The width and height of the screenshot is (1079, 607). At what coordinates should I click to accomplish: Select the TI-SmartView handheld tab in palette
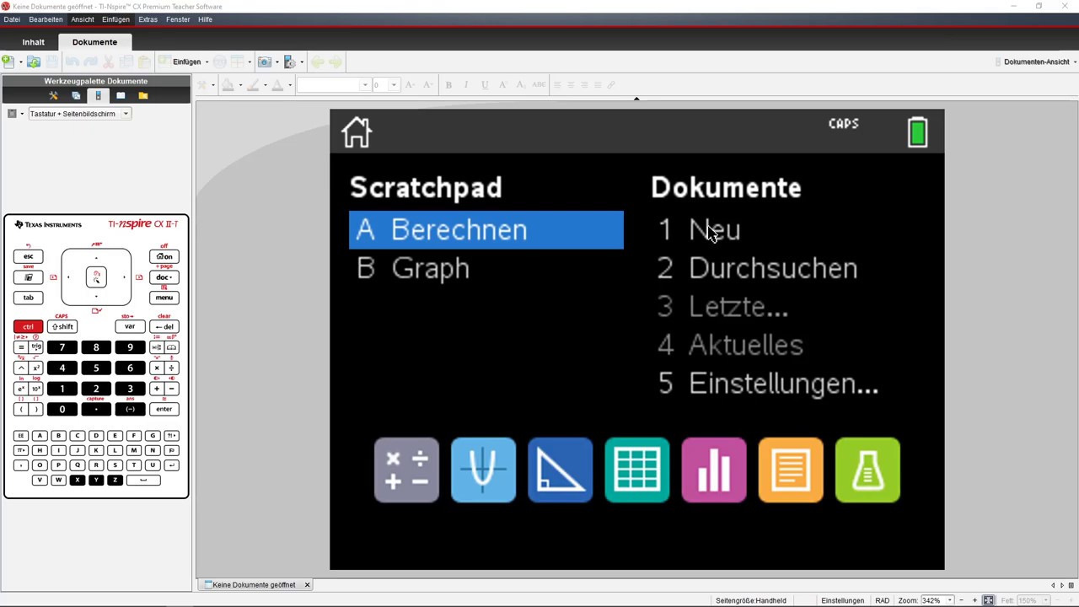pyautogui.click(x=98, y=96)
